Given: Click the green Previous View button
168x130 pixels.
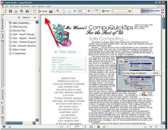Looking at the screenshot, I should click(x=99, y=127).
